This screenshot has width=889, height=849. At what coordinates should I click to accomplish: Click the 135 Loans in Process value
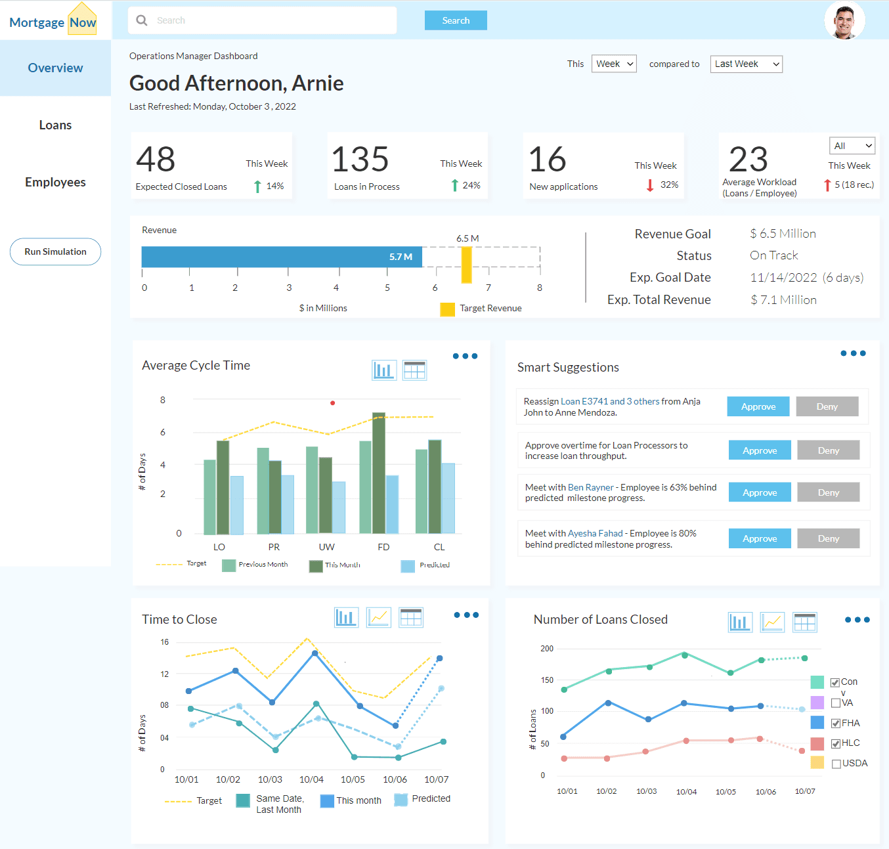coord(360,160)
